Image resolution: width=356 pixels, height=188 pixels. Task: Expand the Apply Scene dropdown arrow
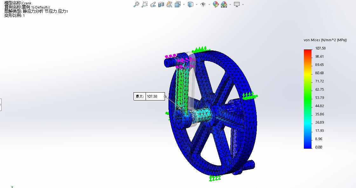tap(230, 4)
